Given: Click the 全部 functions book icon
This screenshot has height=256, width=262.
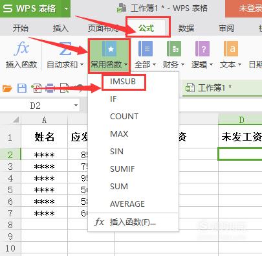Looking at the screenshot, I should click(146, 49).
